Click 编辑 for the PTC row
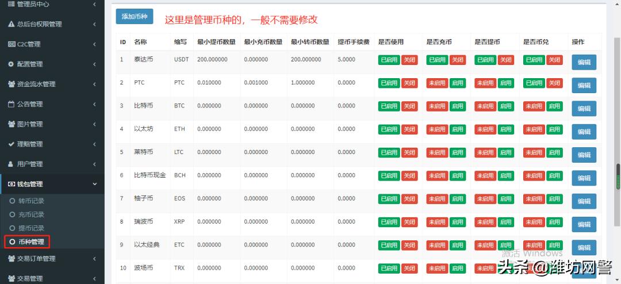The image size is (621, 284). pyautogui.click(x=584, y=85)
